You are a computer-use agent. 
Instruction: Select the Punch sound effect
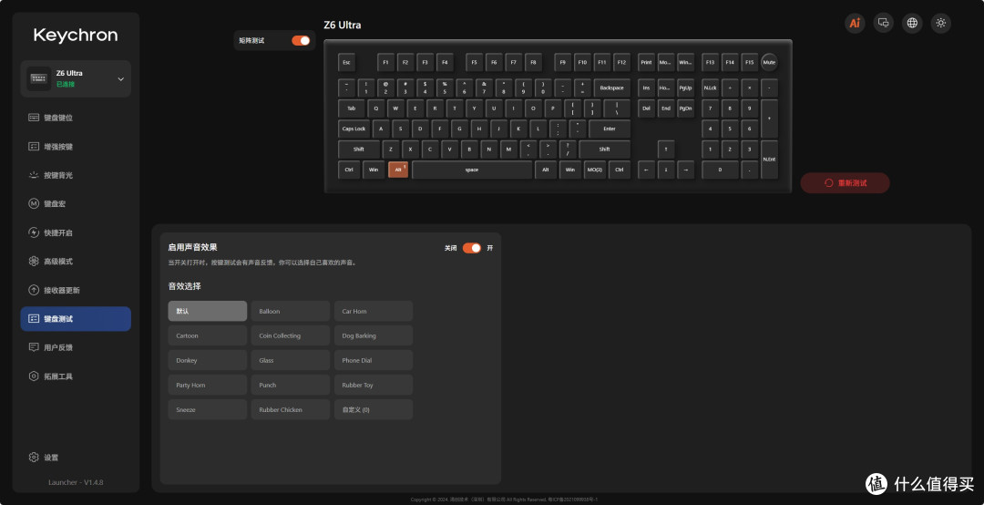[290, 385]
